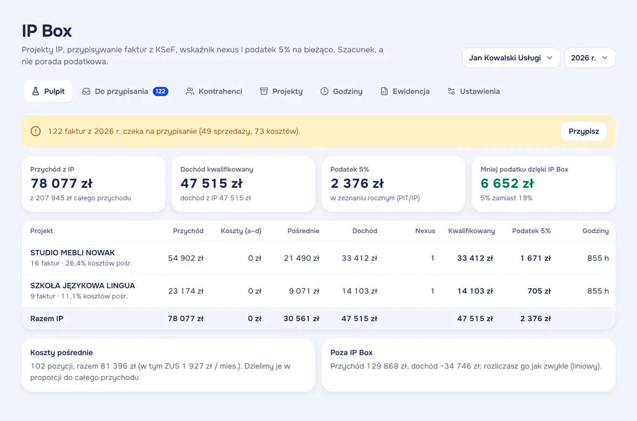Click the 122 badge on Do przypisania

(160, 91)
